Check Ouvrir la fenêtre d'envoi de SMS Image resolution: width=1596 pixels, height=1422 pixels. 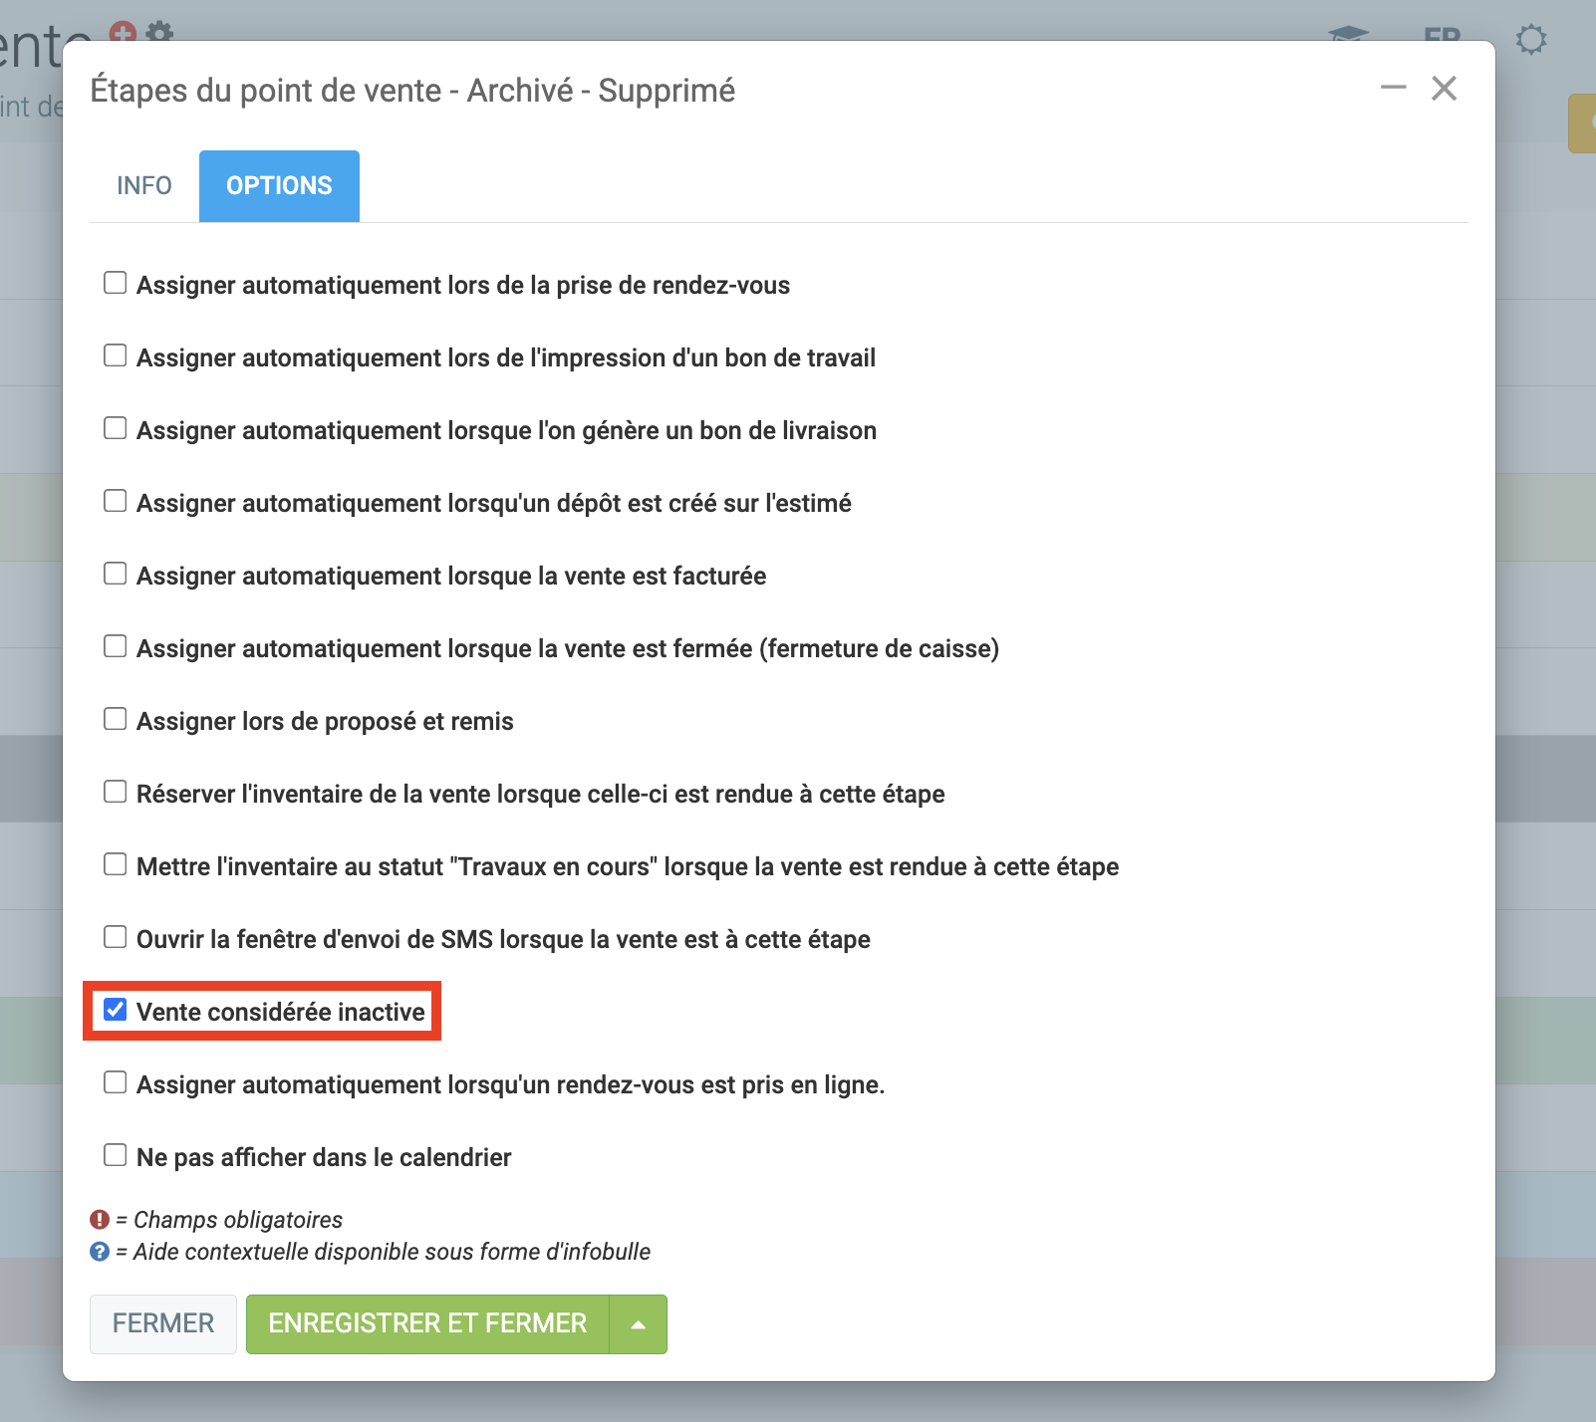point(116,937)
